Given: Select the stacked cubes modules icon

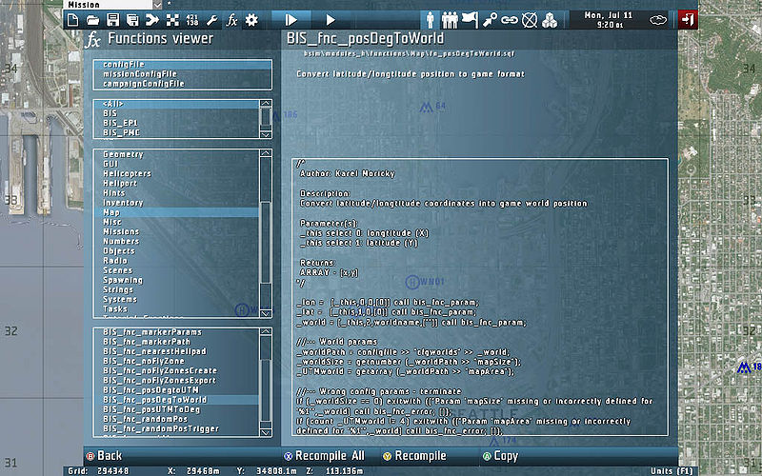Looking at the screenshot, I should click(x=550, y=20).
